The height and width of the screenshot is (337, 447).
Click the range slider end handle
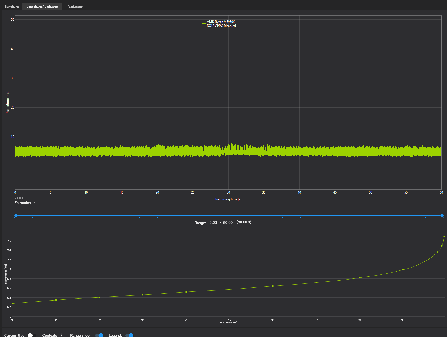click(x=442, y=216)
